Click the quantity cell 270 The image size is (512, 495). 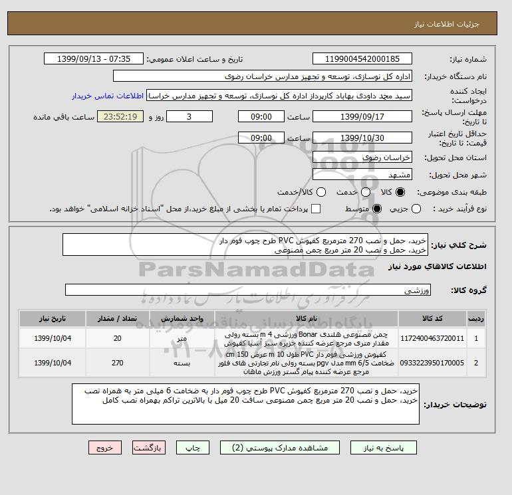click(118, 363)
